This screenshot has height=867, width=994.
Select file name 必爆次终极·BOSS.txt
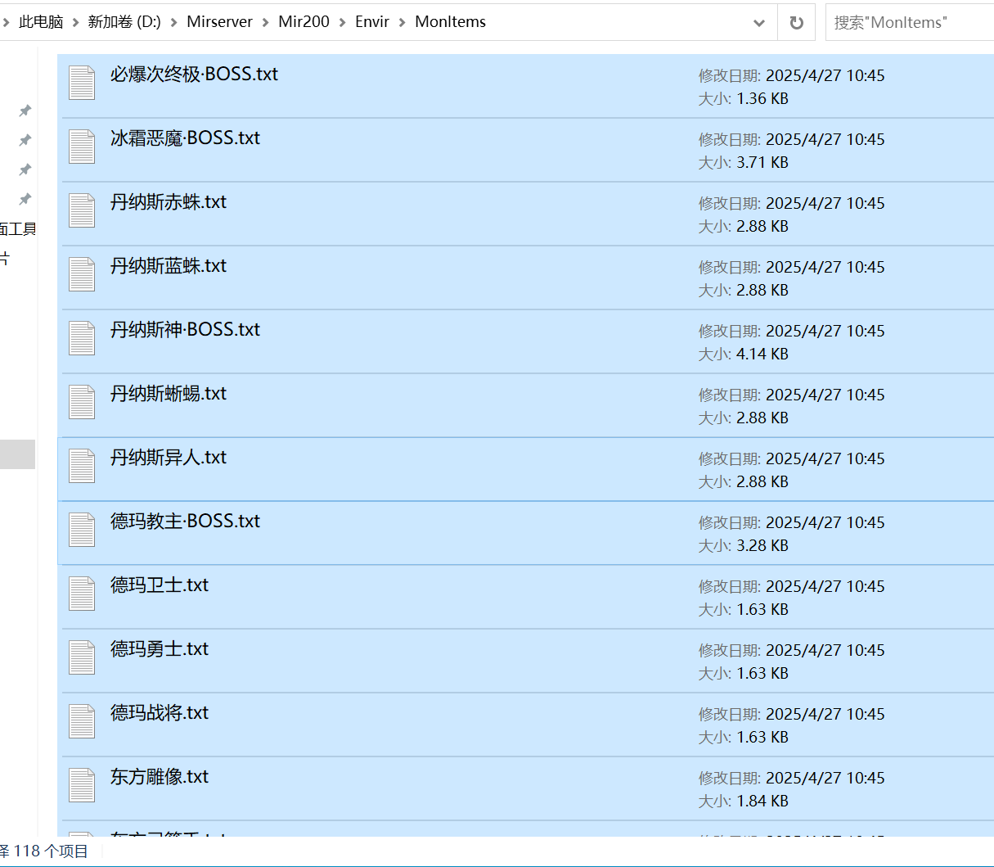tap(194, 74)
